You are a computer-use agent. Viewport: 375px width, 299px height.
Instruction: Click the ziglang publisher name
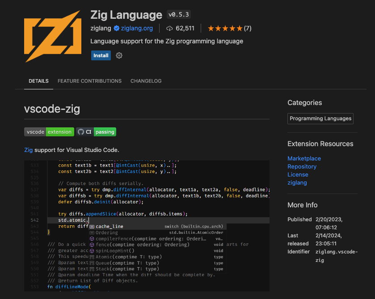101,28
